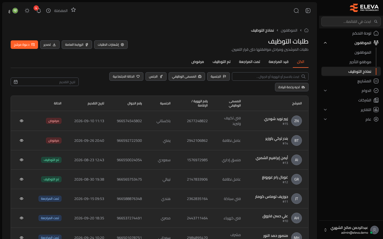This screenshot has height=239, width=383.
Task: Switch to مرفوض tab
Action: click(x=198, y=62)
